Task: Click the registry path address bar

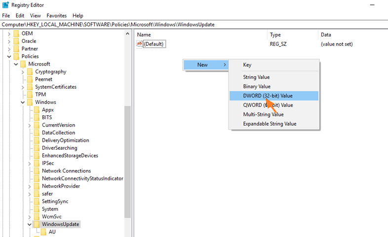Action: click(x=194, y=25)
